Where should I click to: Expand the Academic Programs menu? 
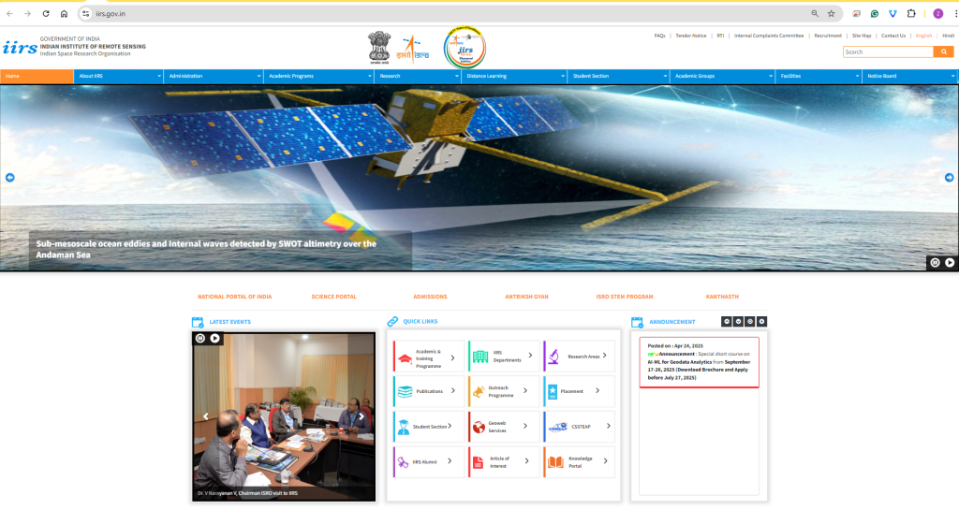[318, 77]
